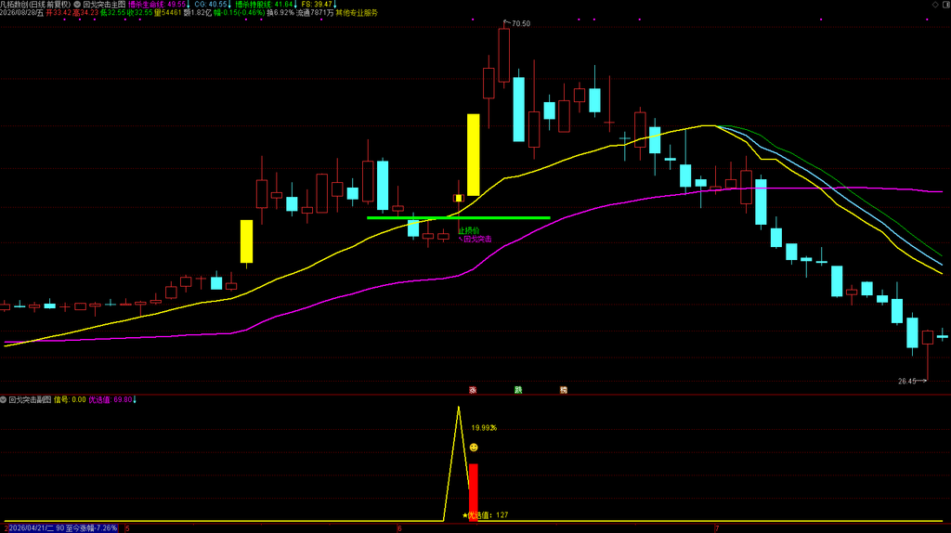Image resolution: width=951 pixels, height=533 pixels.
Task: Click the small yellow signal candle marker
Action: tap(459, 199)
